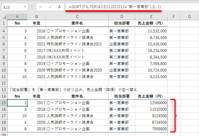Click (株)XXX共同イベント in row 7
Image resolution: width=199 pixels, height=136 pixels.
77,51
